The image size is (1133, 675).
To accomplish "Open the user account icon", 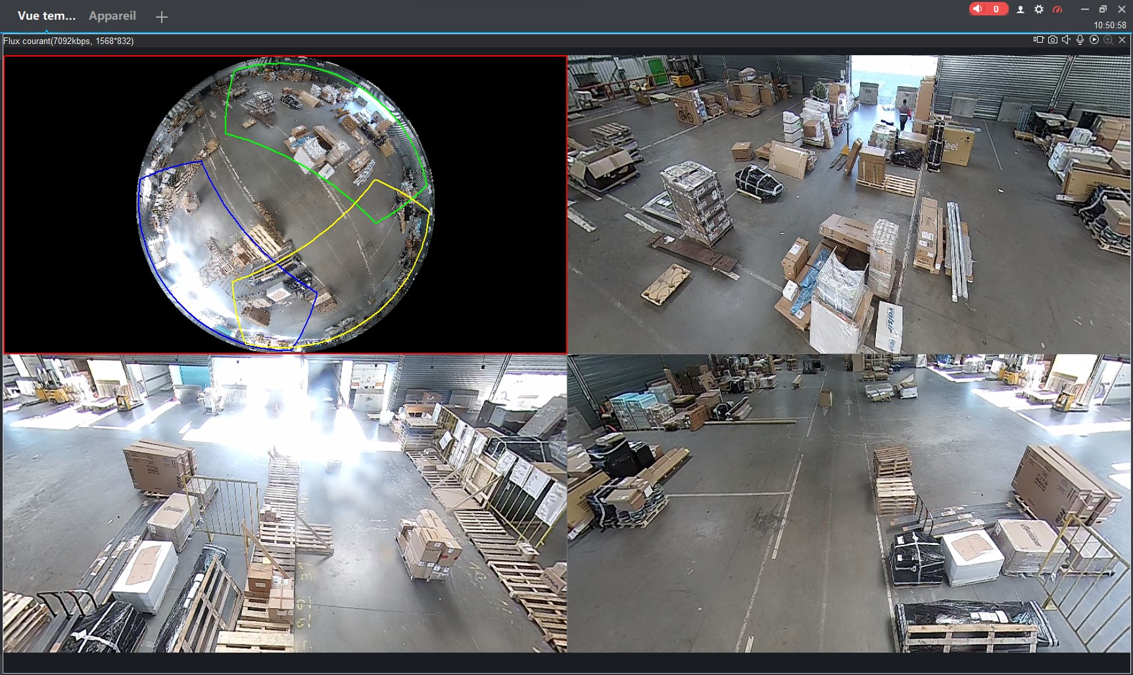I will [1021, 9].
